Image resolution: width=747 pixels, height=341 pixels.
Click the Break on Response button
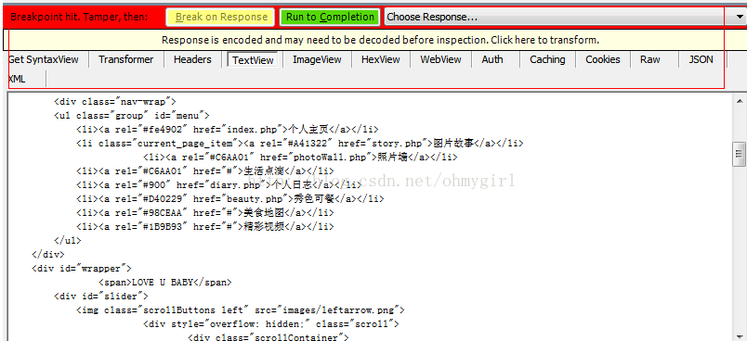[220, 17]
